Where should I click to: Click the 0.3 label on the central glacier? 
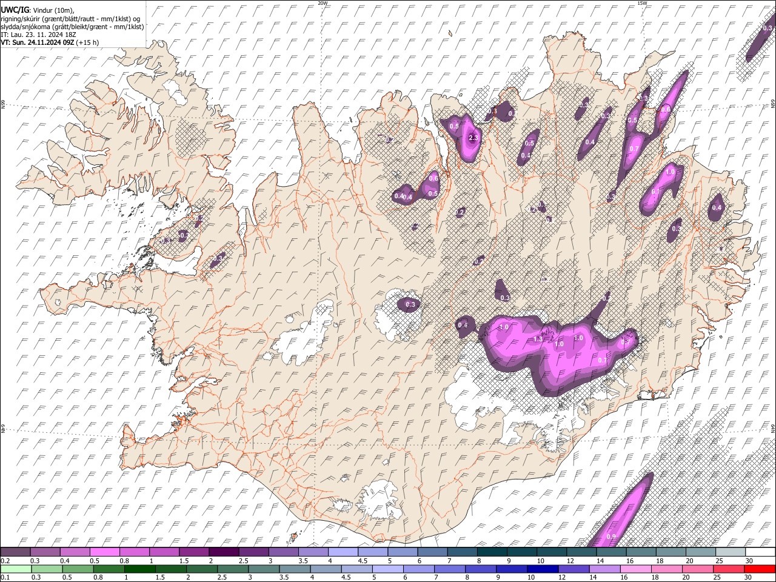[x=410, y=304]
